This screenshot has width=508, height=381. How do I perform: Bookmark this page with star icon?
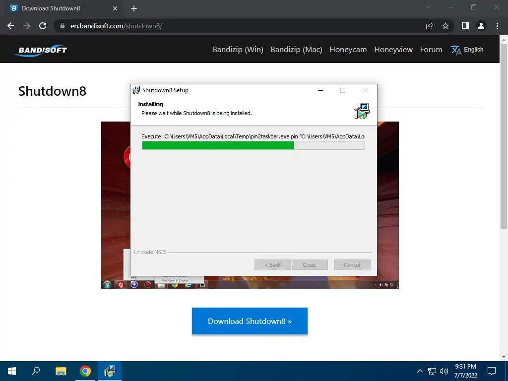(445, 26)
